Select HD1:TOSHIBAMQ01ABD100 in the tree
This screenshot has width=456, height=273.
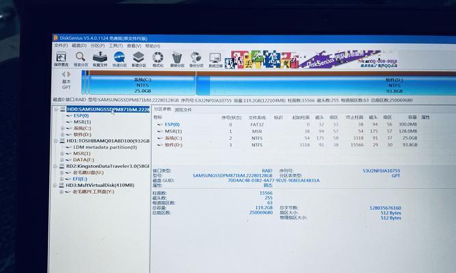(x=108, y=141)
